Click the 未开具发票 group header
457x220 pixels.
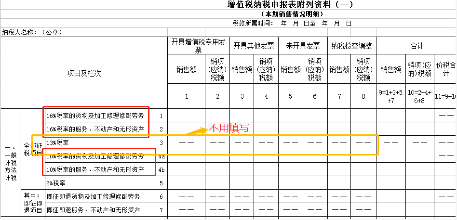coord(303,46)
